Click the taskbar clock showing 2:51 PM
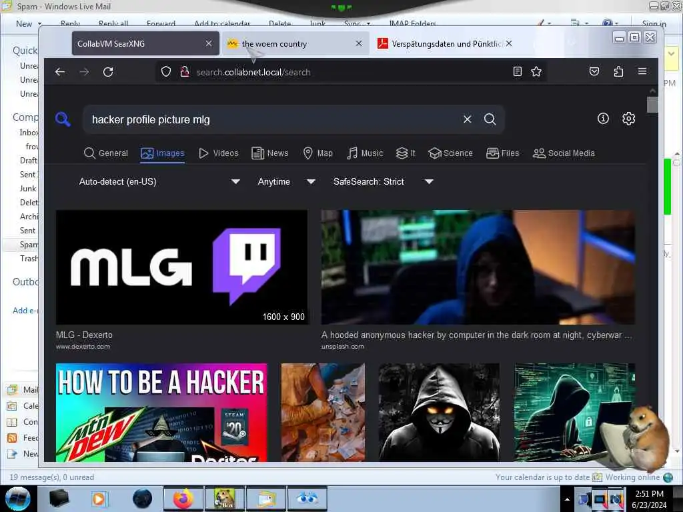Image resolution: width=683 pixels, height=512 pixels. click(x=649, y=499)
